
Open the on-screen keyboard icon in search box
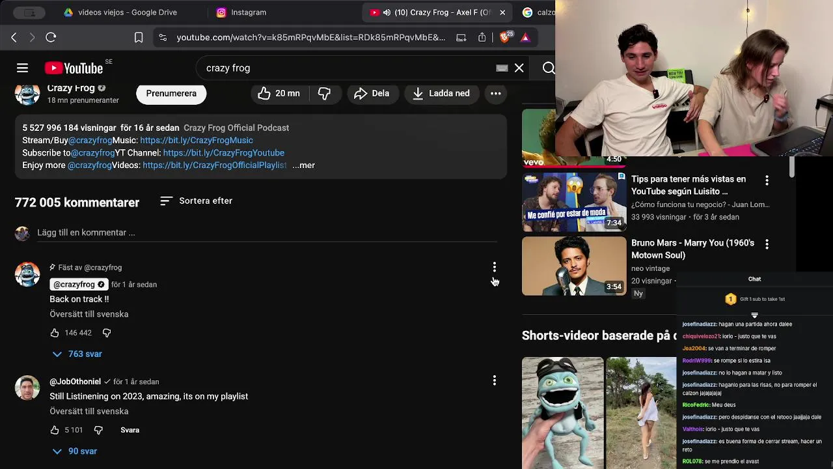tap(502, 68)
